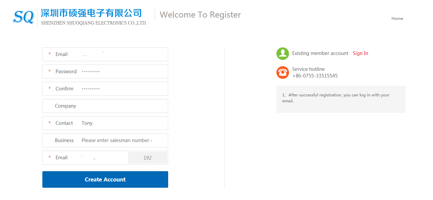
Task: Follow the red Sign In link
Action: pos(361,53)
